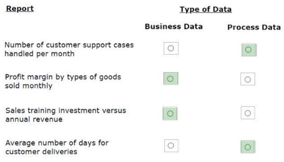Click 'Number of customer support cases' text line
The image size is (284, 162).
tap(69, 45)
